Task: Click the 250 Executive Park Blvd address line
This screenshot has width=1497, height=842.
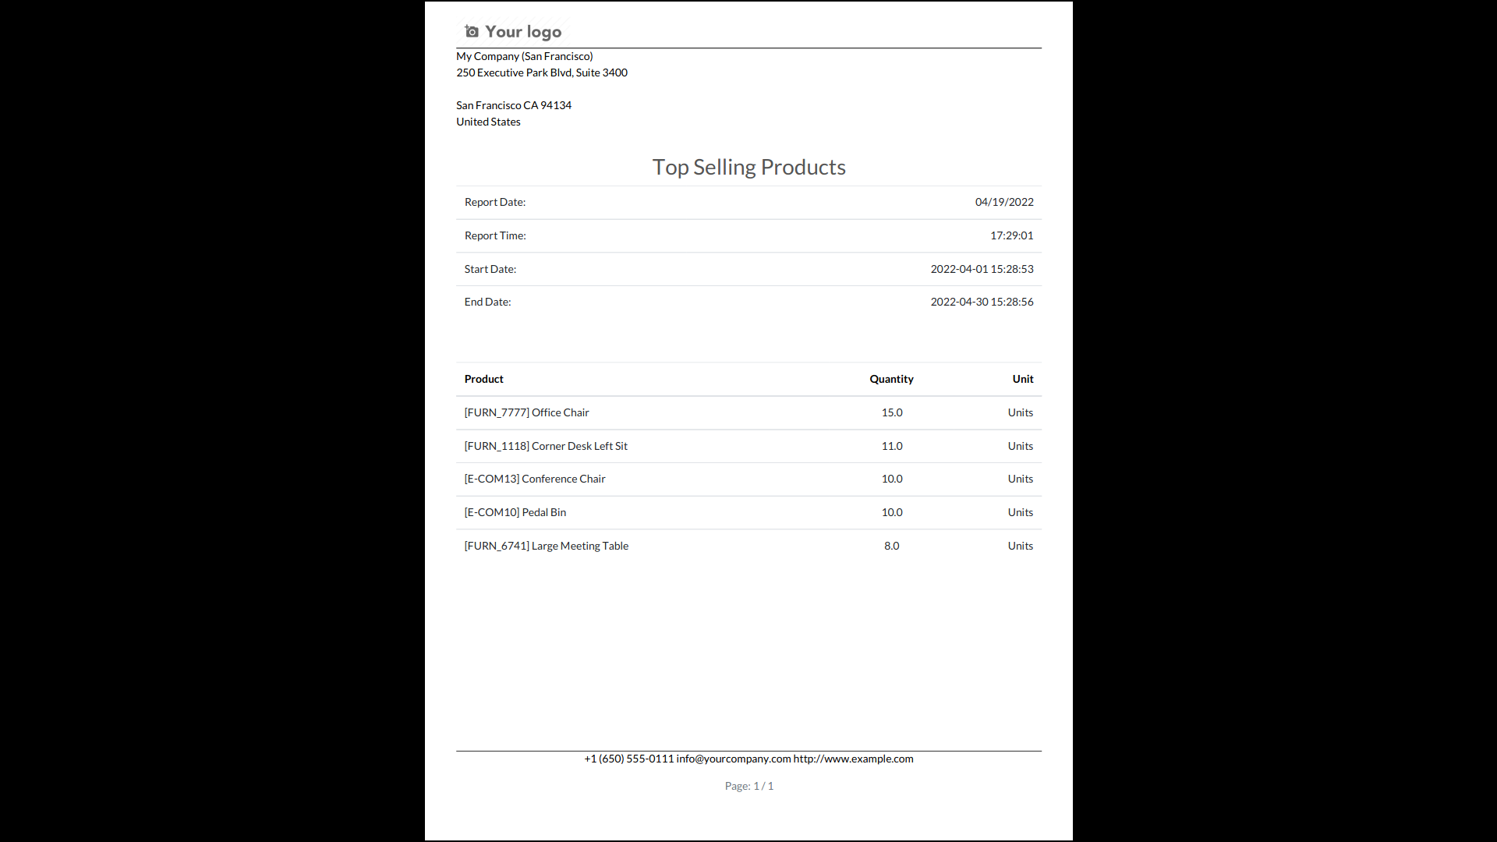Action: 542,73
